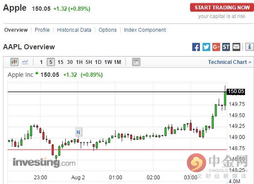Share the page on Facebook

point(196,47)
